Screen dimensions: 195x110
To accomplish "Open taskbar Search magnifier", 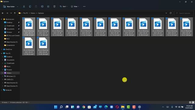I will (x=61, y=107).
